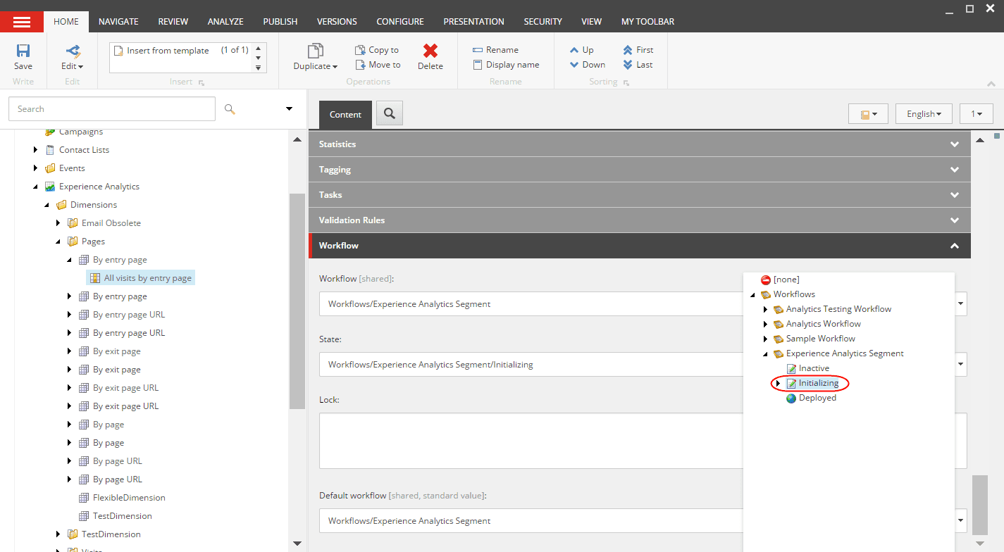Click the Copy to icon
Viewport: 1004px width, 552px height.
coord(359,50)
